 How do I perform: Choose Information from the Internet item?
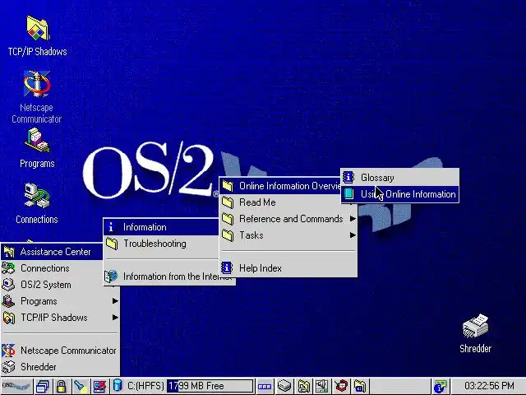(169, 276)
